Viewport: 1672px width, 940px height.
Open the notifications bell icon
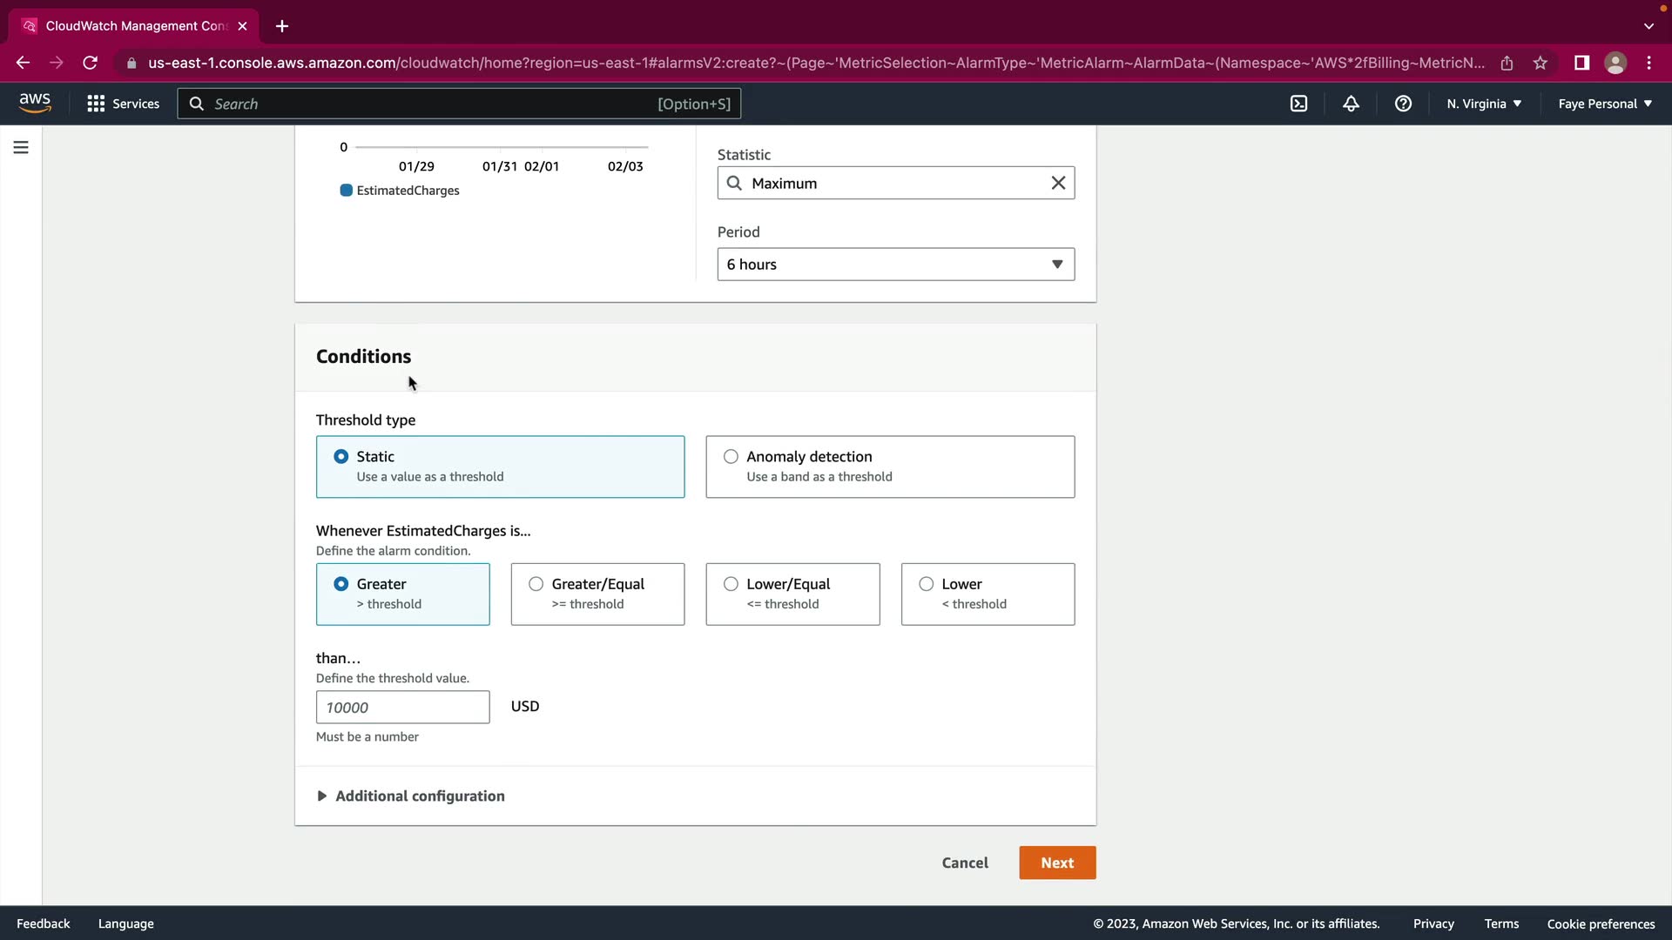[1351, 104]
